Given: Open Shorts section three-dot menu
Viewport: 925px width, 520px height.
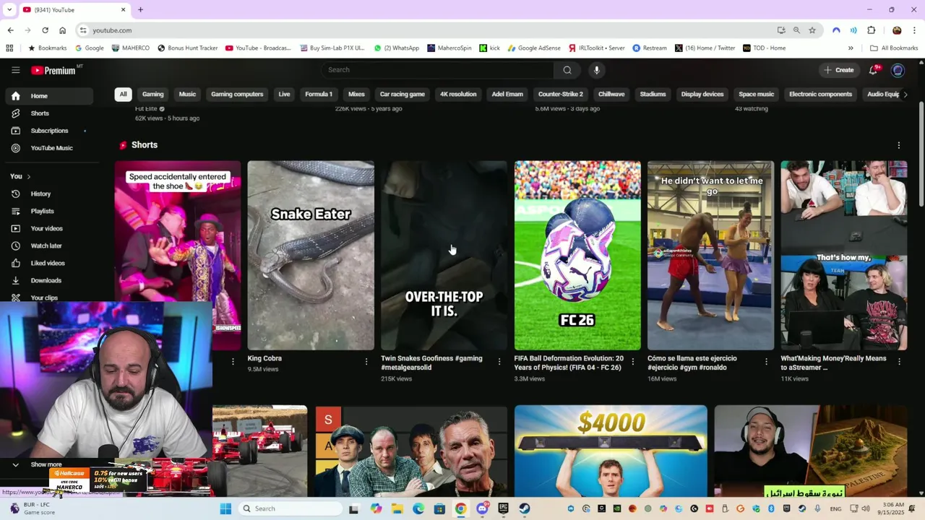Looking at the screenshot, I should click(x=899, y=145).
